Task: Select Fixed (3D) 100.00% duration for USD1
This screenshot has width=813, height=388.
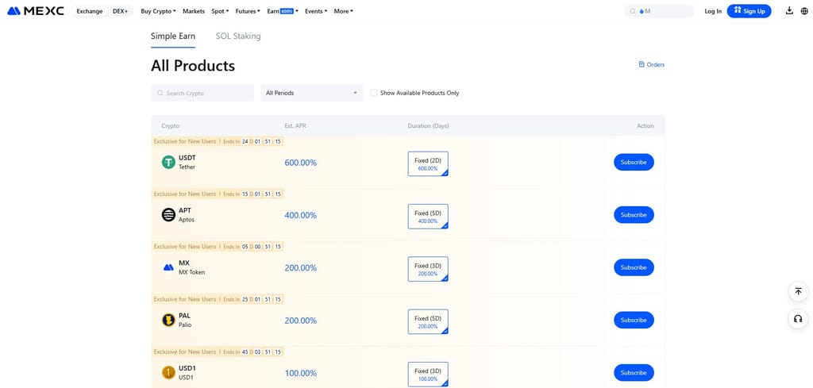Action: click(x=428, y=374)
